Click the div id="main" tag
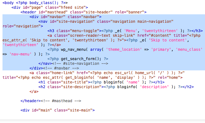 point(58,111)
